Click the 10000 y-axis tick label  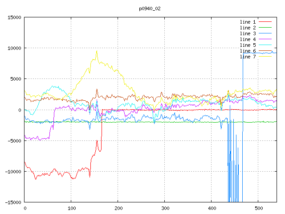(14, 48)
